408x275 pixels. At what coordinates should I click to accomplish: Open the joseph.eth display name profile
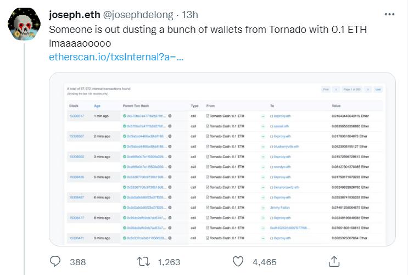76,15
